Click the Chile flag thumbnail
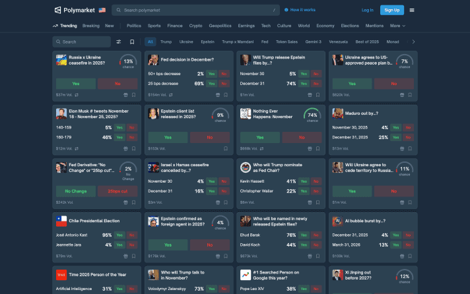The image size is (470, 294). point(61,221)
